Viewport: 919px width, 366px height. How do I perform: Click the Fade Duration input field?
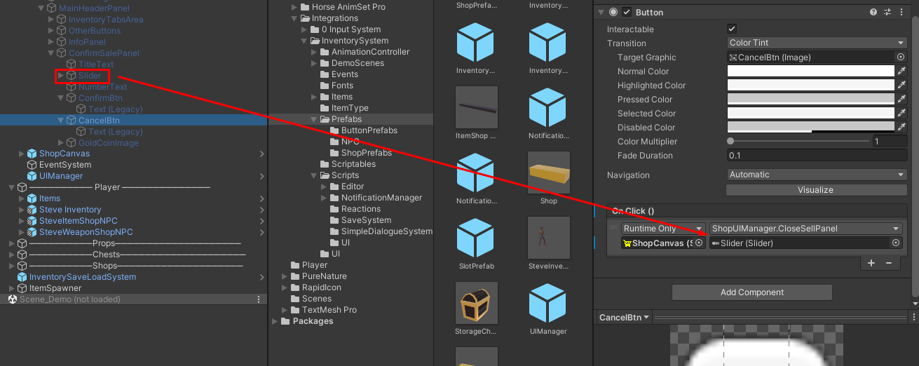click(x=817, y=156)
